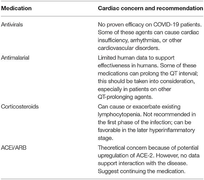This screenshot has height=180, width=204.
Task: Click the text 'medications can prolong the QT interval'
Action: pos(147,74)
